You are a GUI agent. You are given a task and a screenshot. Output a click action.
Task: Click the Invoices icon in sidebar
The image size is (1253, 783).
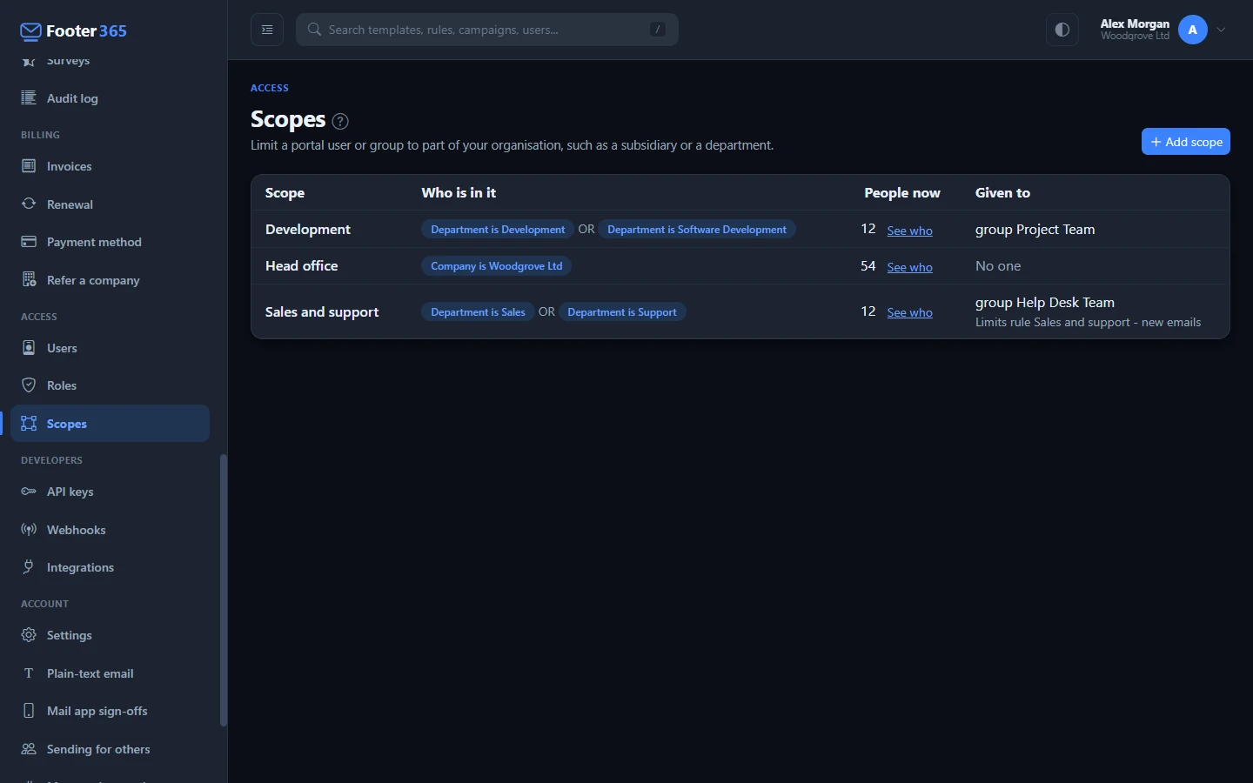(29, 165)
